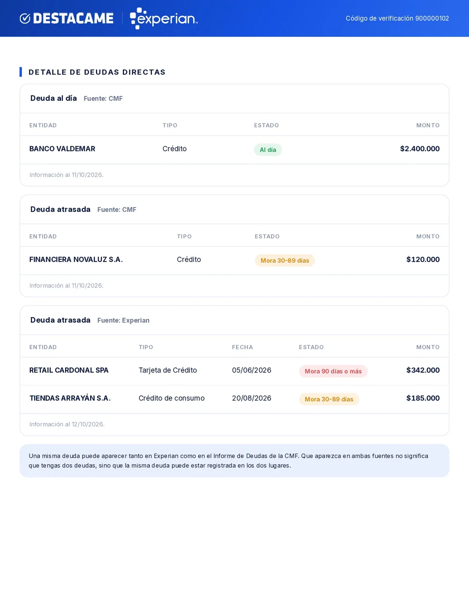Click 'Crédito' in the BANCO VALDEMAR row
Image resolution: width=469 pixels, height=607 pixels.
[x=174, y=149]
